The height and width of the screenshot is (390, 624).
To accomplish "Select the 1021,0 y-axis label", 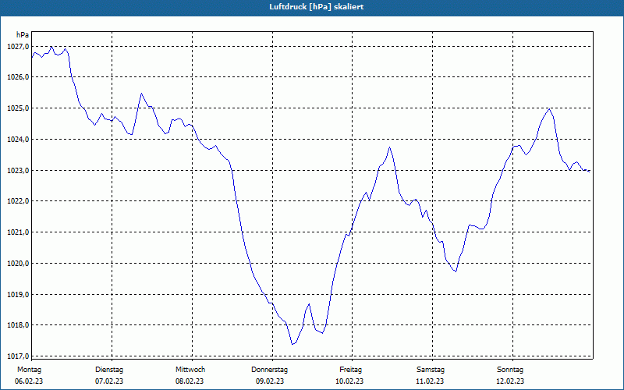I will coord(18,232).
